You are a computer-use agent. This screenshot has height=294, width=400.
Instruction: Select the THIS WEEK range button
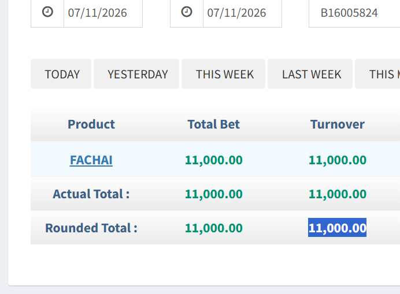click(x=224, y=74)
